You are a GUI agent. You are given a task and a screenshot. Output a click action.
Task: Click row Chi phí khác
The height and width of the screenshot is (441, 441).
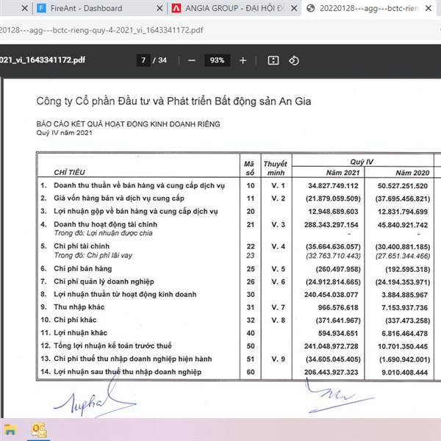click(68, 320)
